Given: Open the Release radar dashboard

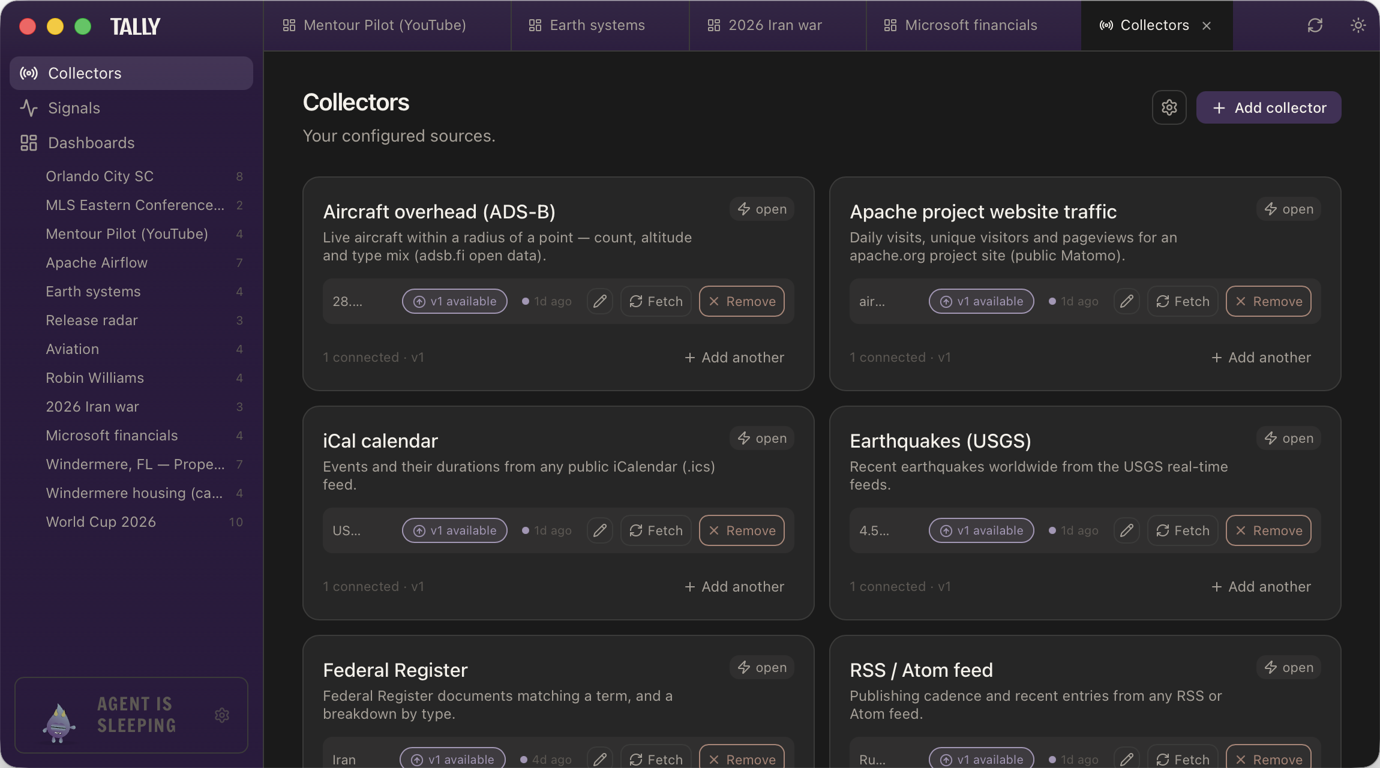Looking at the screenshot, I should [144, 320].
